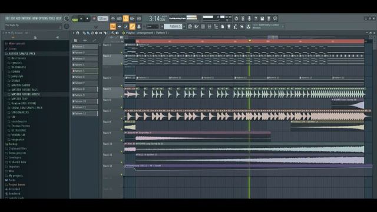Open the PATTERNS menu

pos(27,18)
